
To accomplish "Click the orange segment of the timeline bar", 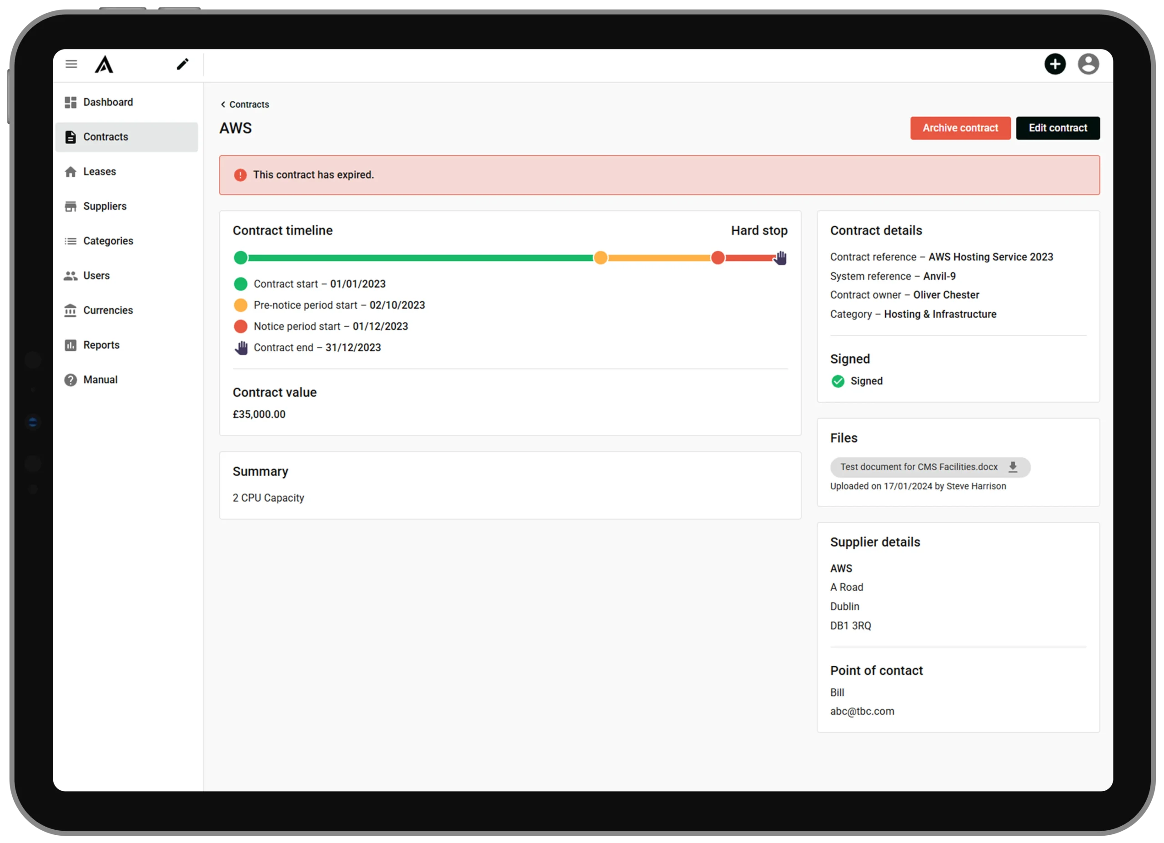I will [659, 258].
